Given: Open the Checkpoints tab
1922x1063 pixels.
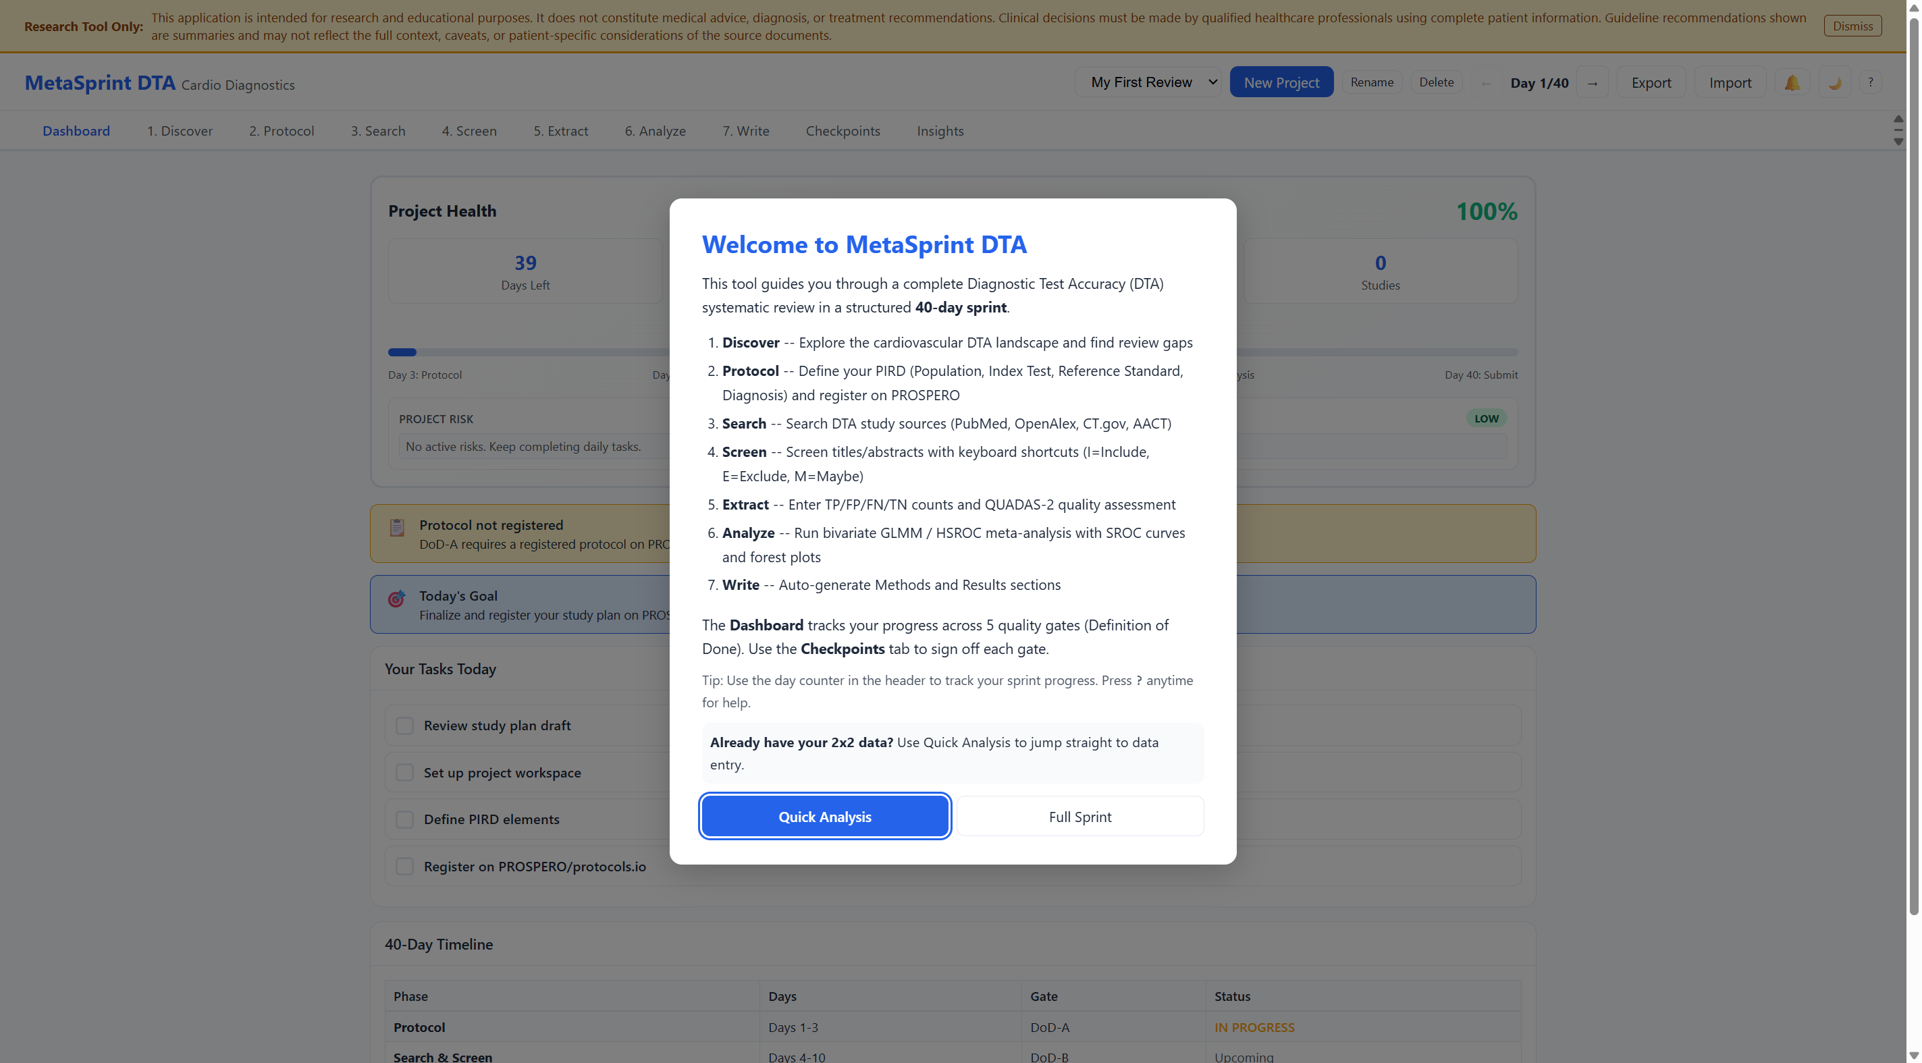Looking at the screenshot, I should 843,130.
